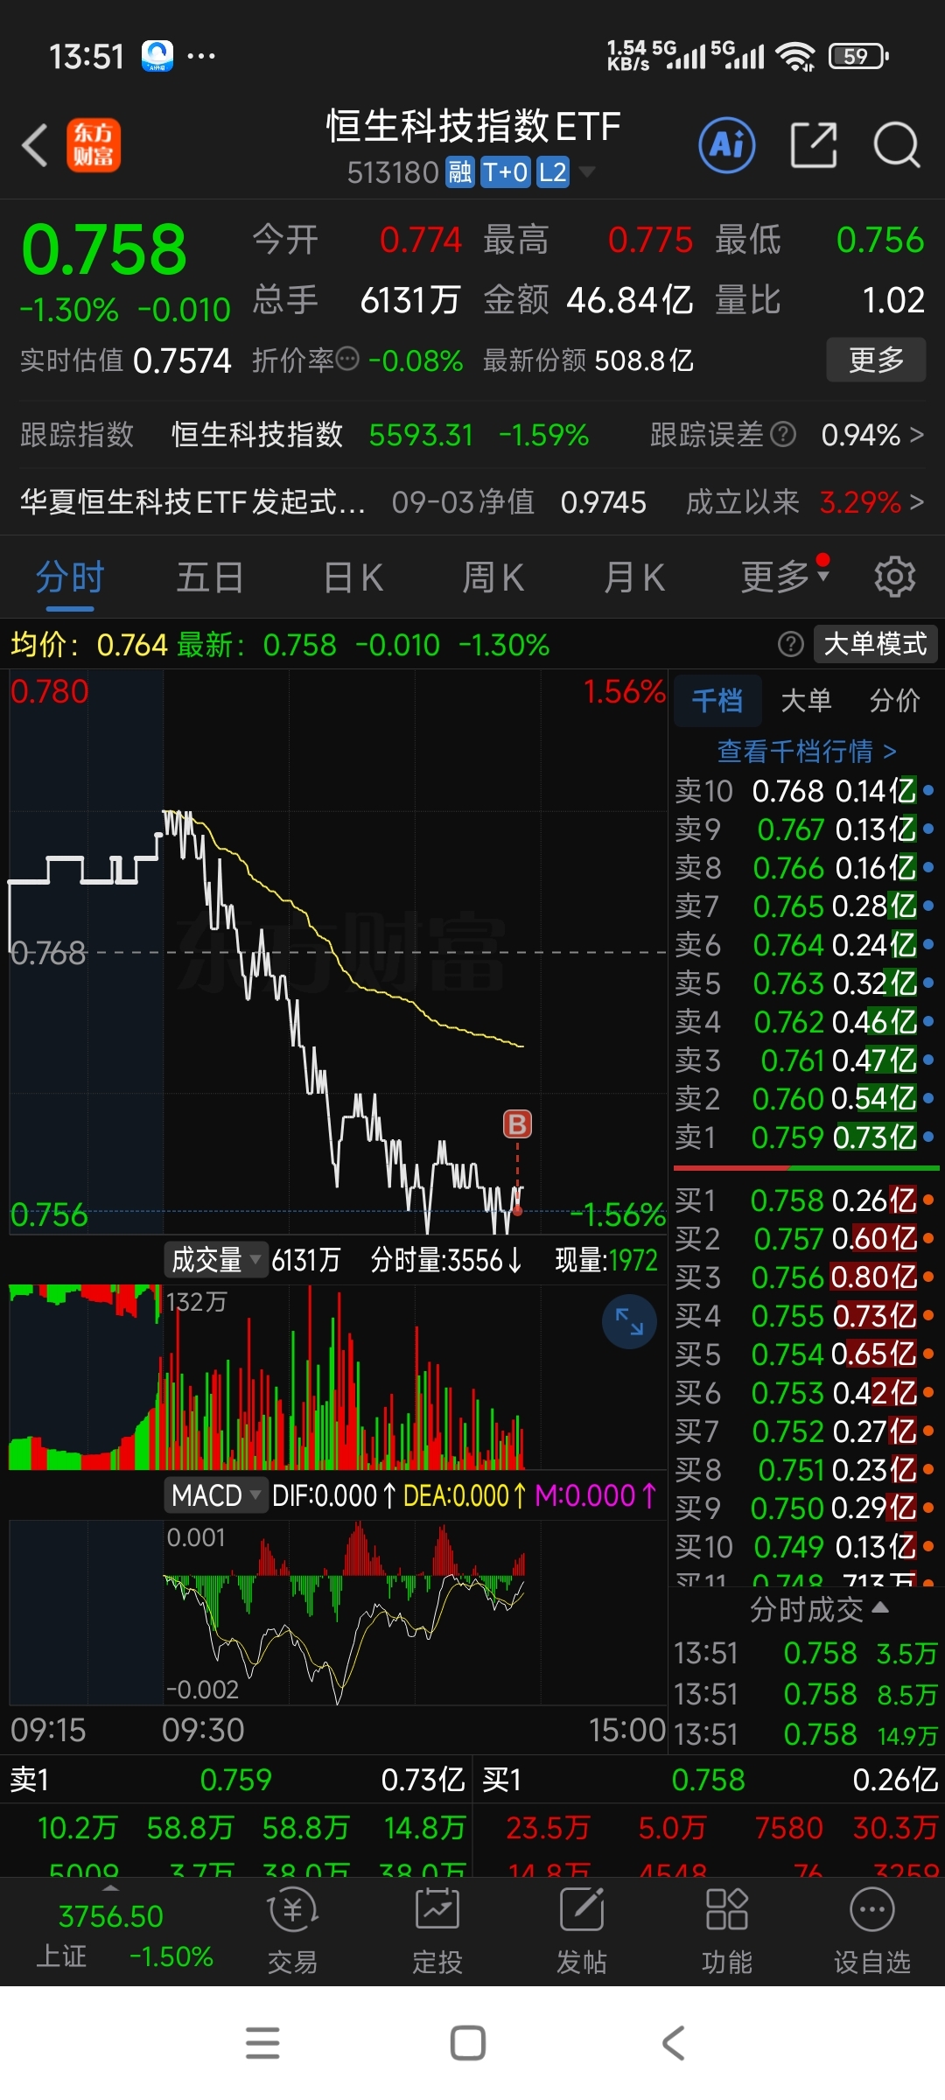This screenshot has width=945, height=2100.
Task: Tap the 融 margin badge
Action: [460, 172]
